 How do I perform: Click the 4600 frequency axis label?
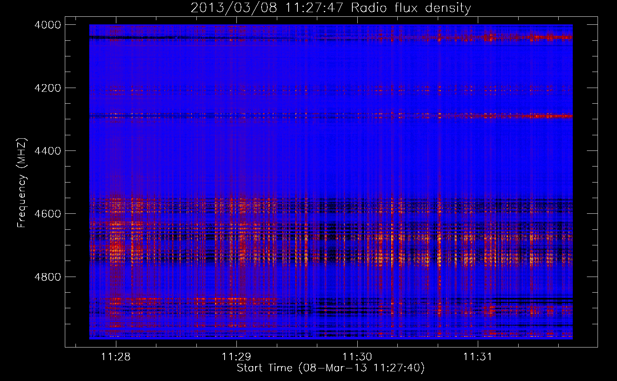click(47, 214)
